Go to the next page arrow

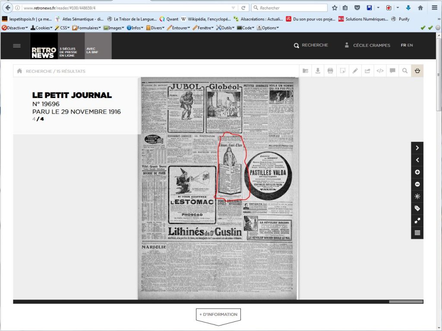[417, 148]
